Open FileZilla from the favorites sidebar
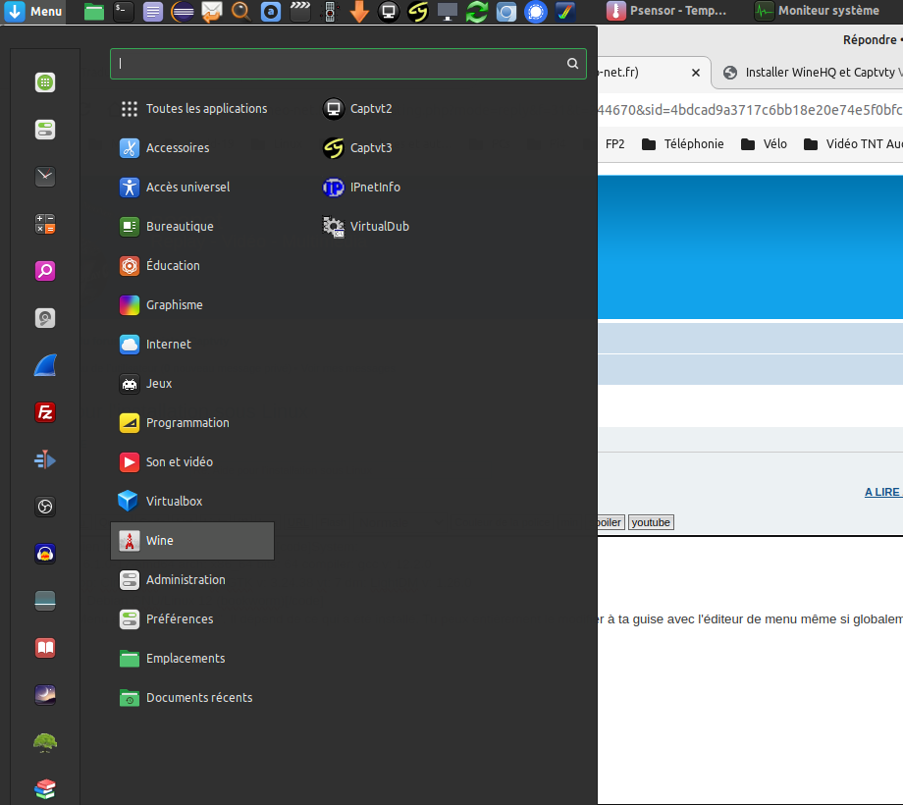 (x=44, y=412)
